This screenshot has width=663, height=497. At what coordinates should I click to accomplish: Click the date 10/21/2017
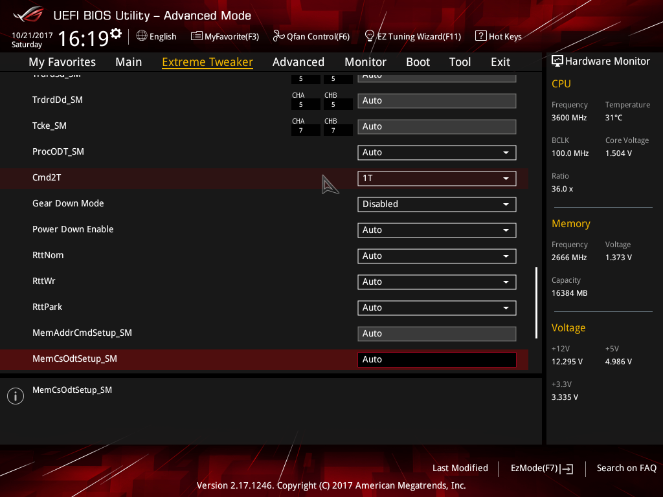(32, 36)
